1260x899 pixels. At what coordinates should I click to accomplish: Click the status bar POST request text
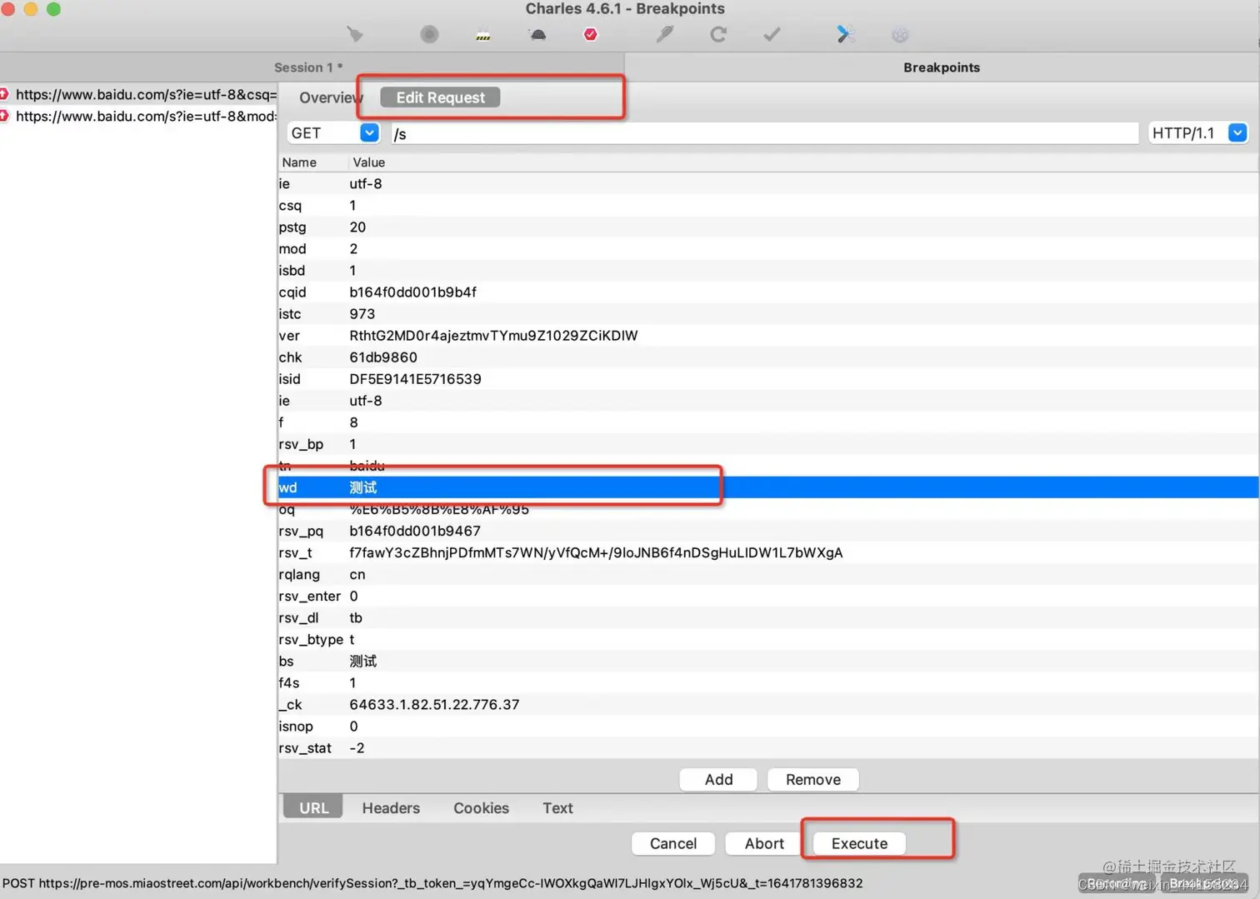pos(432,883)
